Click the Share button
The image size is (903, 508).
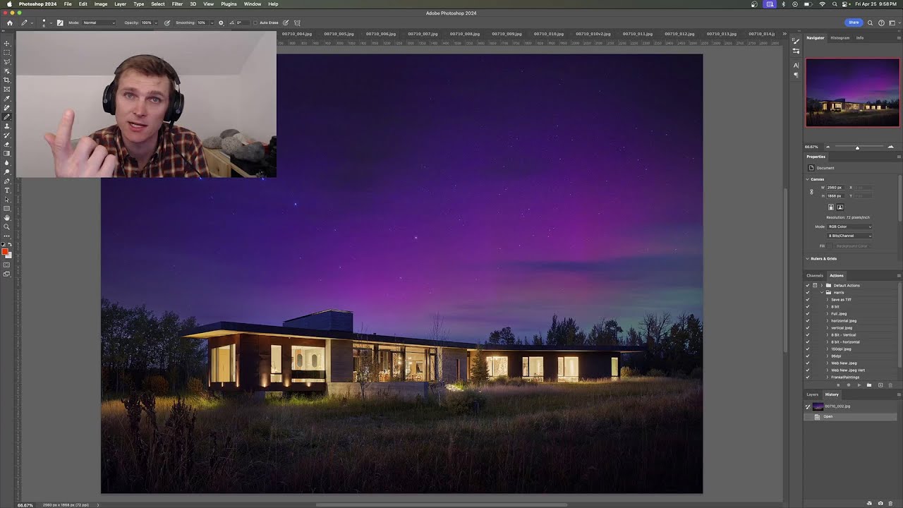pos(854,23)
